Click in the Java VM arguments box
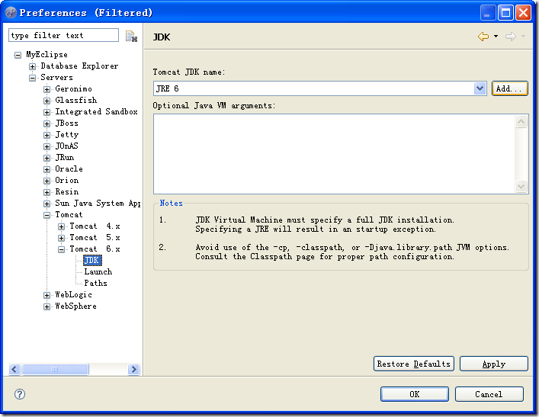Viewport: 539px width, 417px height. pos(334,154)
